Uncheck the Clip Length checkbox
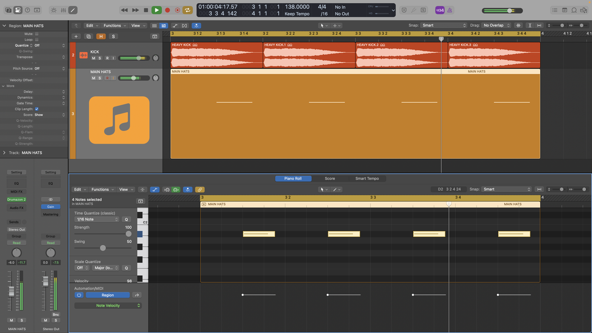 (37, 109)
